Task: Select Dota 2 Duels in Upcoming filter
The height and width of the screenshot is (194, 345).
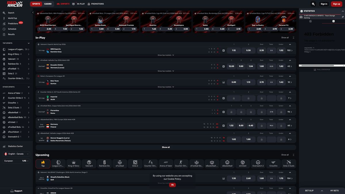Action: click(289, 164)
